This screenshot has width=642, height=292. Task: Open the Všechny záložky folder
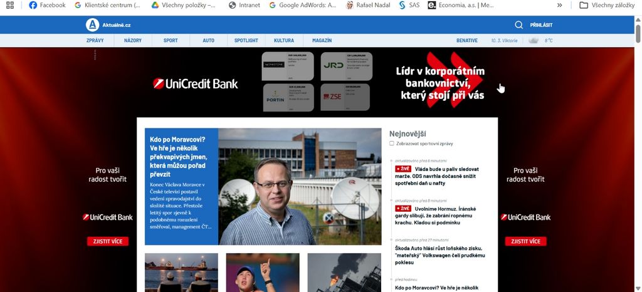607,5
